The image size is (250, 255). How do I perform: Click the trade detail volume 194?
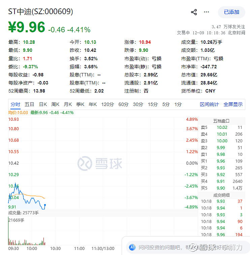[239, 235]
